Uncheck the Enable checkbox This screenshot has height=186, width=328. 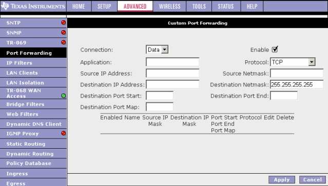click(x=275, y=50)
